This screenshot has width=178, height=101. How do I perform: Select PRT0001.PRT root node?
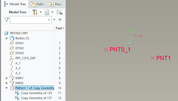pyautogui.click(x=19, y=33)
